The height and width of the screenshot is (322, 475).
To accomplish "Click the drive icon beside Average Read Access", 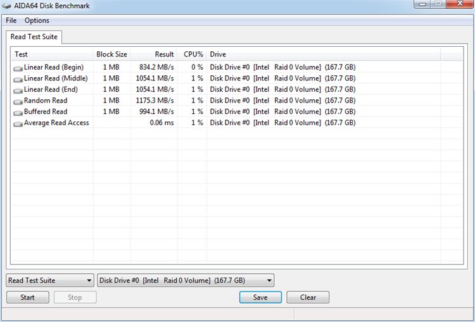I will tap(18, 124).
